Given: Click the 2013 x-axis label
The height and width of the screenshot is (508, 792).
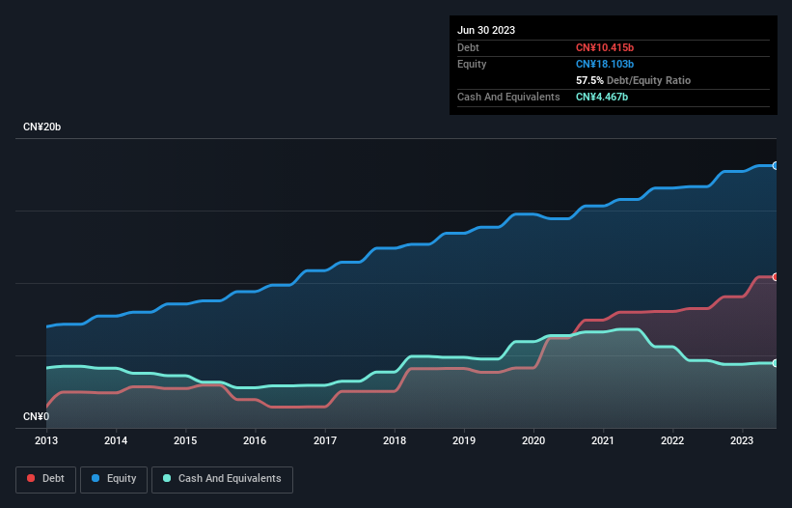Looking at the screenshot, I should click(46, 440).
